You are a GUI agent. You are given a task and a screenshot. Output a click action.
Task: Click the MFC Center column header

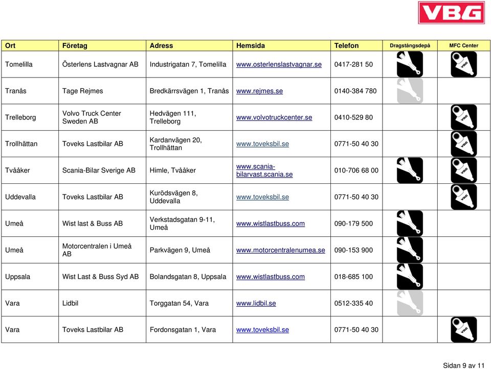point(464,45)
